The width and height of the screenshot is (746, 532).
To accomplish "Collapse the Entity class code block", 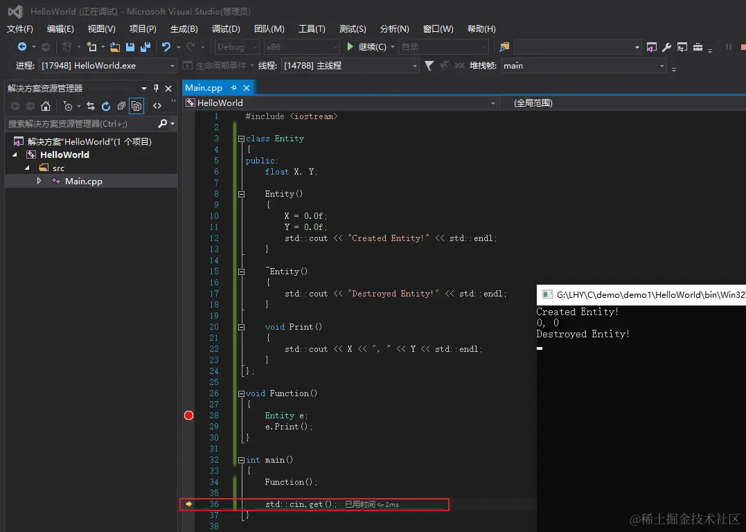I will click(241, 139).
